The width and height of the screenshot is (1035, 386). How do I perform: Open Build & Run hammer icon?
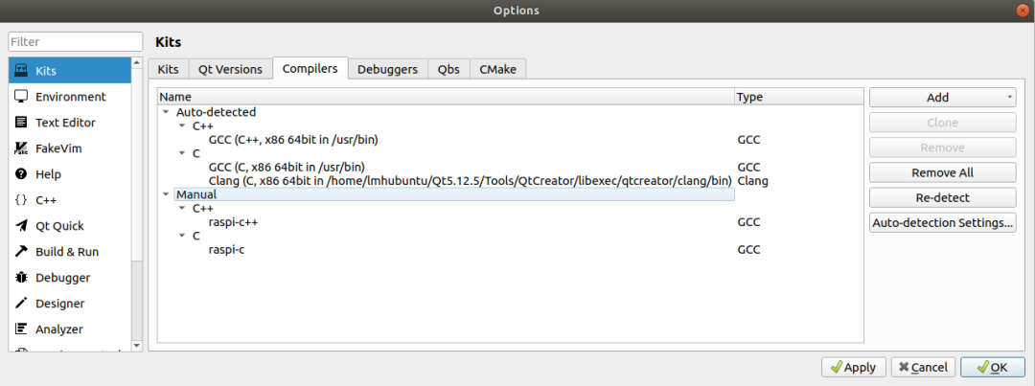21,252
